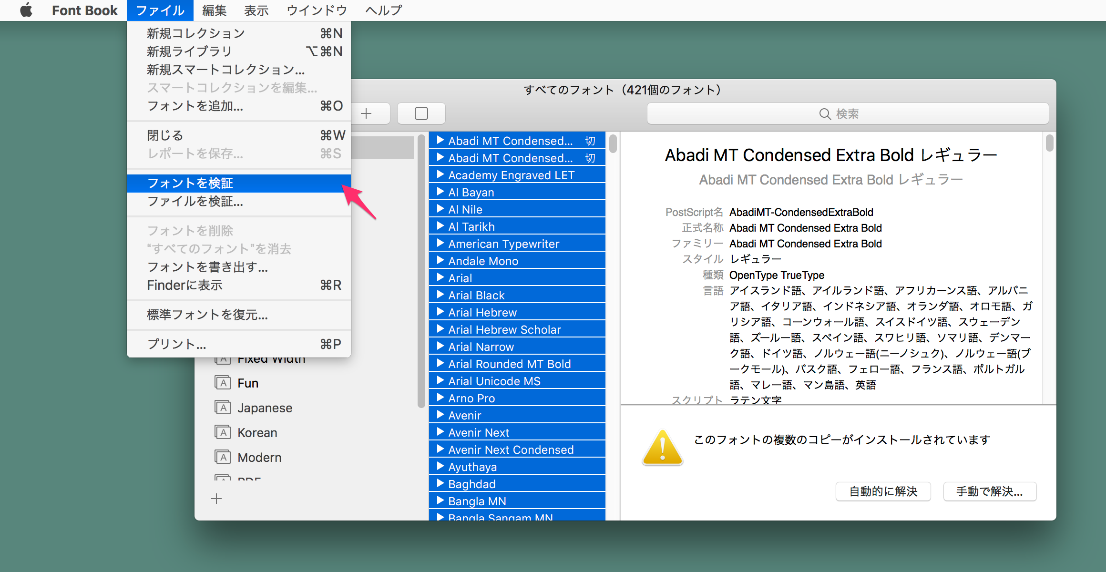Select the Fun collection icon
The height and width of the screenshot is (572, 1106).
223,383
